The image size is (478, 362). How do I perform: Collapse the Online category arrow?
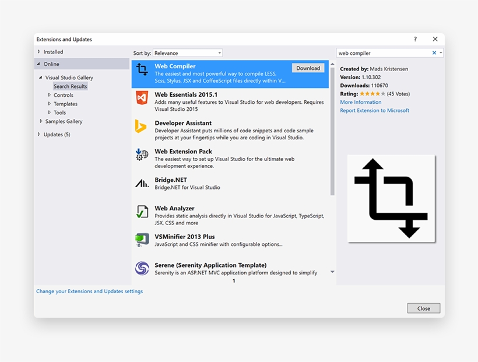point(38,64)
